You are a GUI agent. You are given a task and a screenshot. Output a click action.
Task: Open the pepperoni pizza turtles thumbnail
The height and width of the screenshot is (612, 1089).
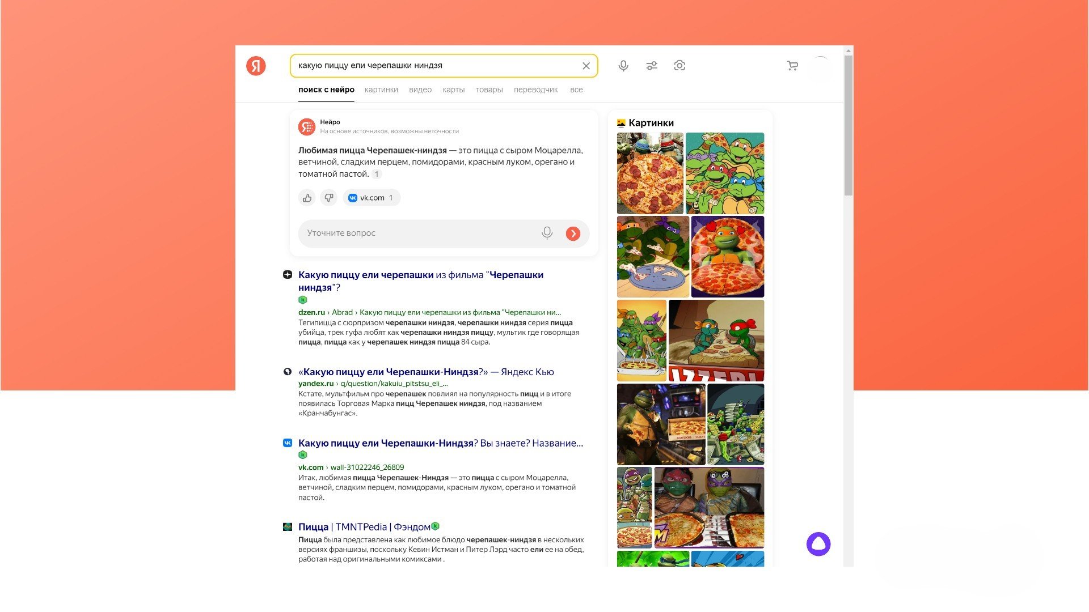coord(650,173)
